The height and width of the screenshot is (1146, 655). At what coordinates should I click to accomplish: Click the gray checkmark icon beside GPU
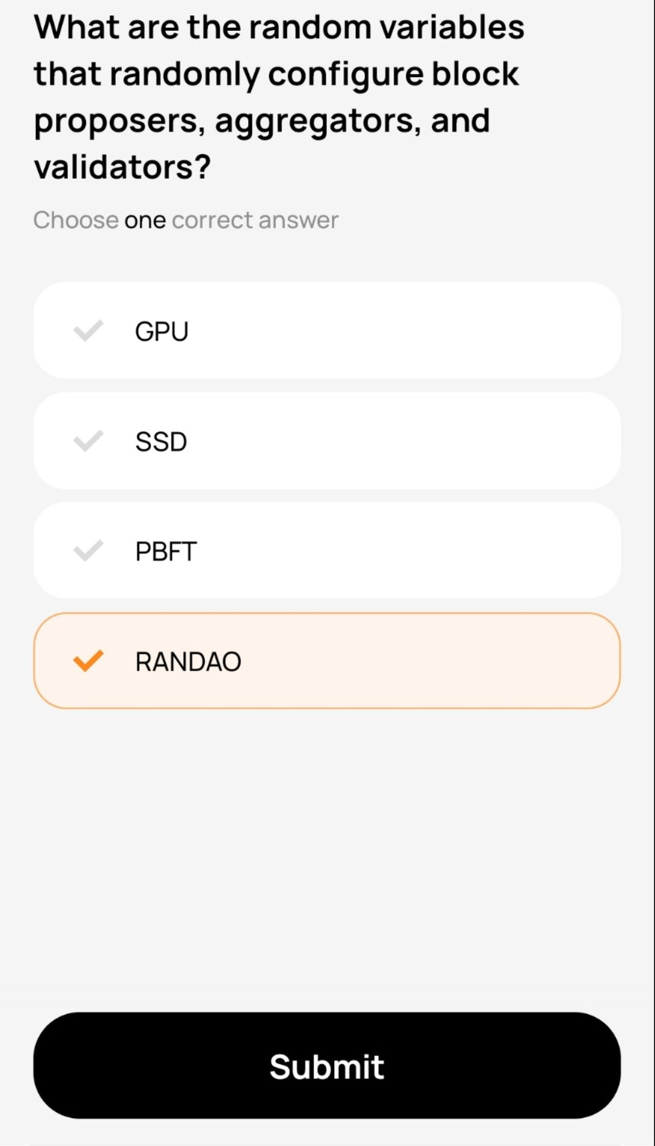click(x=89, y=331)
